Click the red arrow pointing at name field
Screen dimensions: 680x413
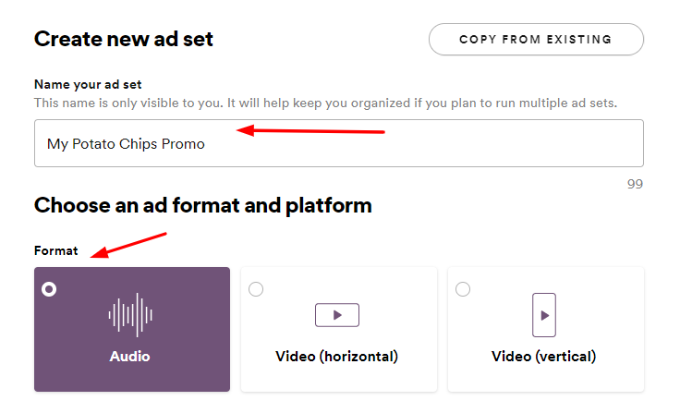point(310,130)
